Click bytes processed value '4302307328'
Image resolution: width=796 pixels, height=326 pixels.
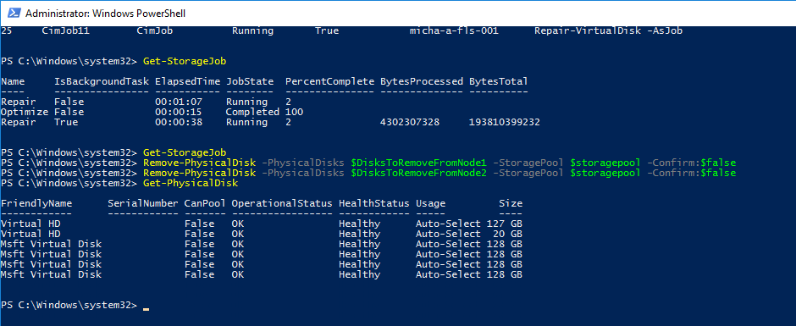pyautogui.click(x=410, y=123)
